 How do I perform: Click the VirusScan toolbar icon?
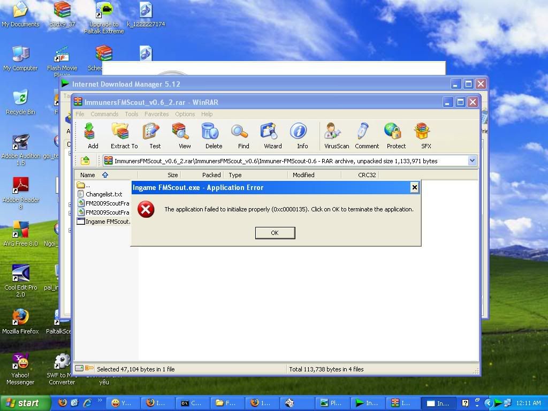(x=337, y=136)
